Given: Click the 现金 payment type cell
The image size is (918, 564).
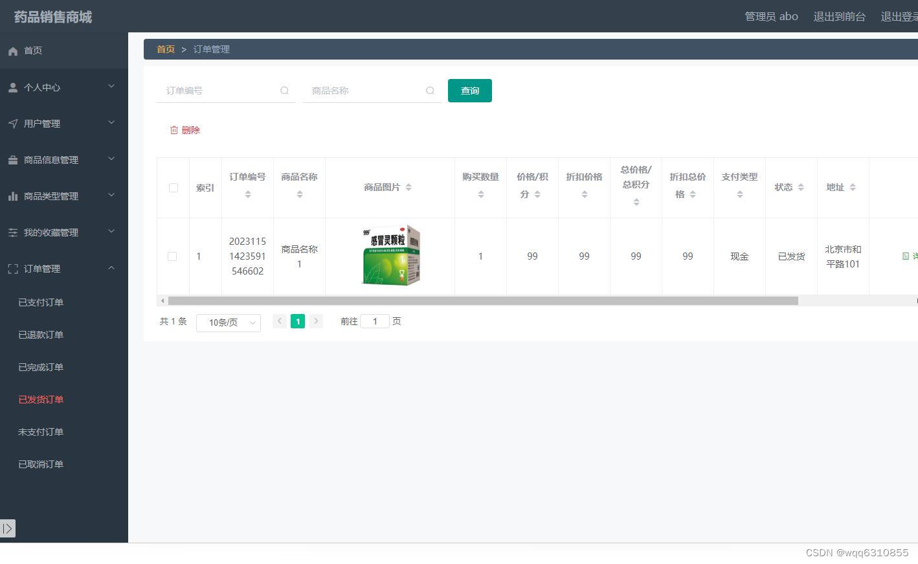Looking at the screenshot, I should (739, 256).
